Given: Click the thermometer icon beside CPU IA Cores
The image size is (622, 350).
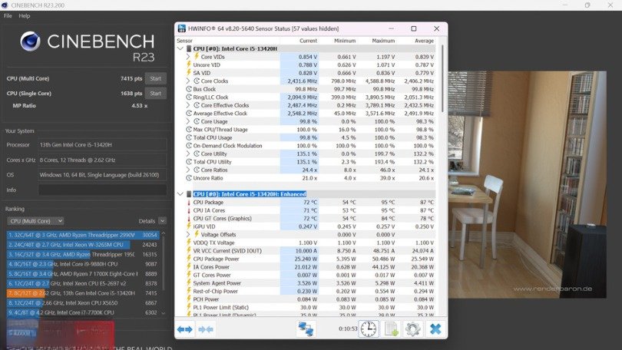Looking at the screenshot, I should pyautogui.click(x=189, y=210).
